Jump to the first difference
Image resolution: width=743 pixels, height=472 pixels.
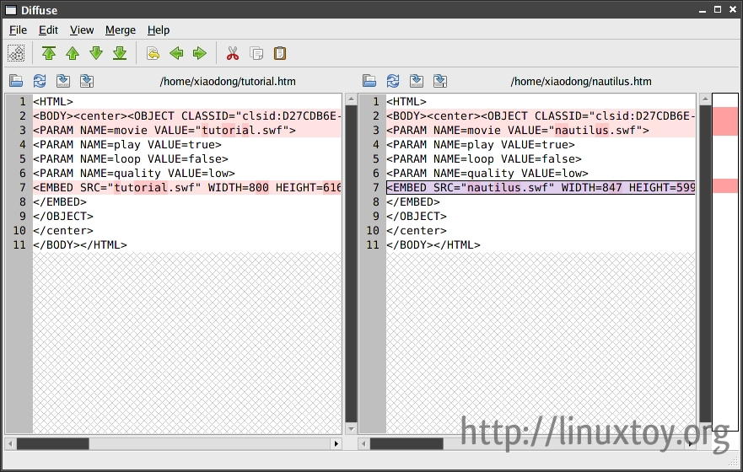click(x=49, y=54)
